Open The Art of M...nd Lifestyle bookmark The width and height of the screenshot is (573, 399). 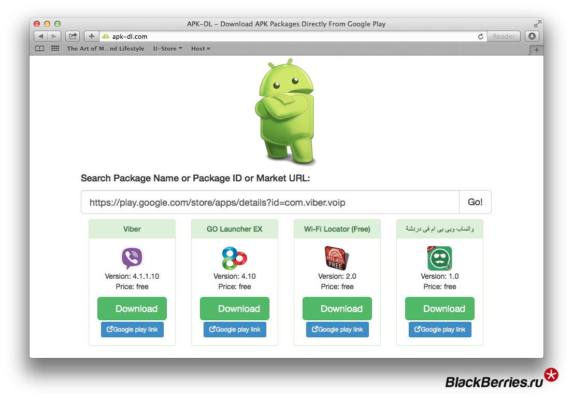click(105, 49)
